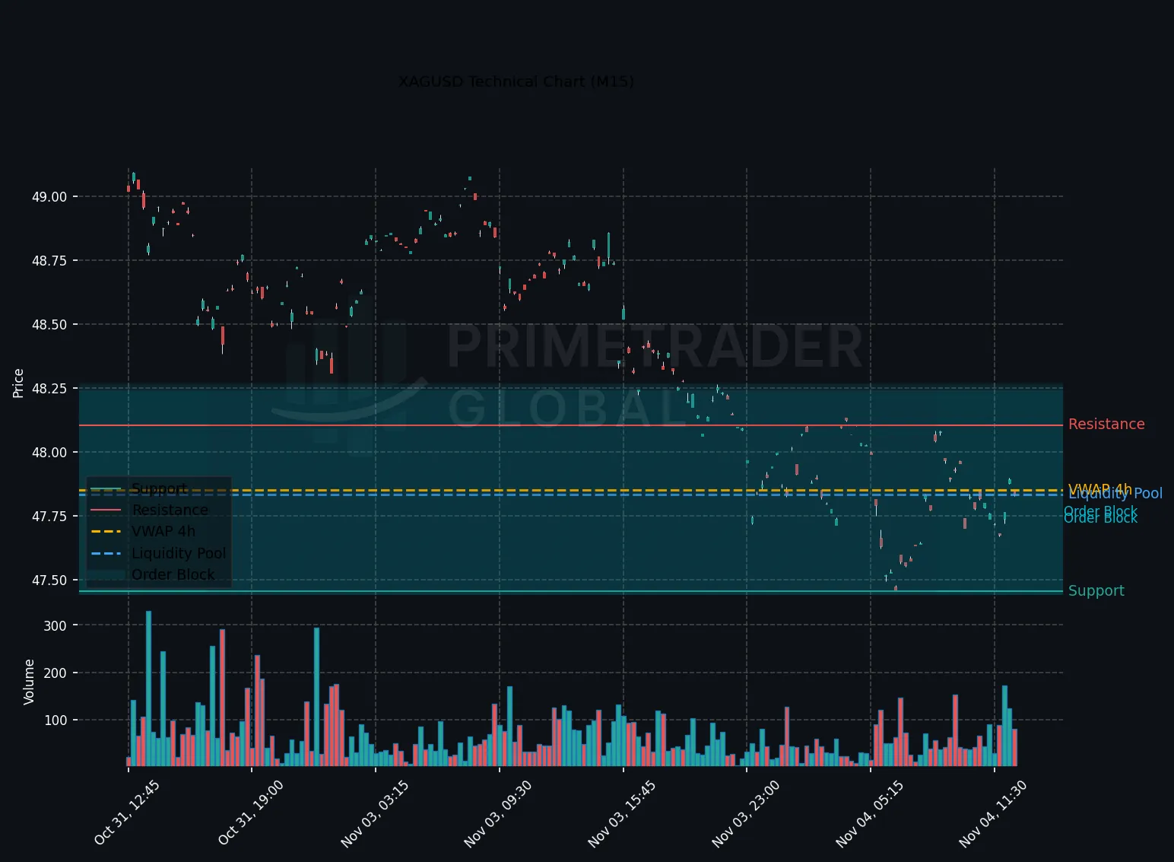
Task: Click the green Support annotation beside the chart
Action: coord(1096,591)
